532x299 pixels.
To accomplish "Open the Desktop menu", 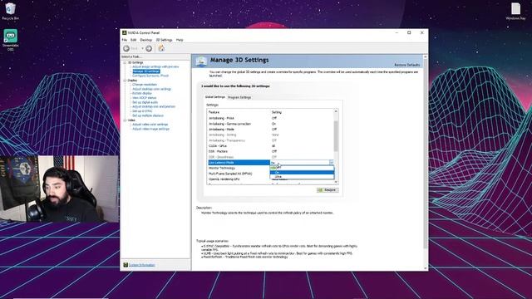I will pyautogui.click(x=146, y=40).
